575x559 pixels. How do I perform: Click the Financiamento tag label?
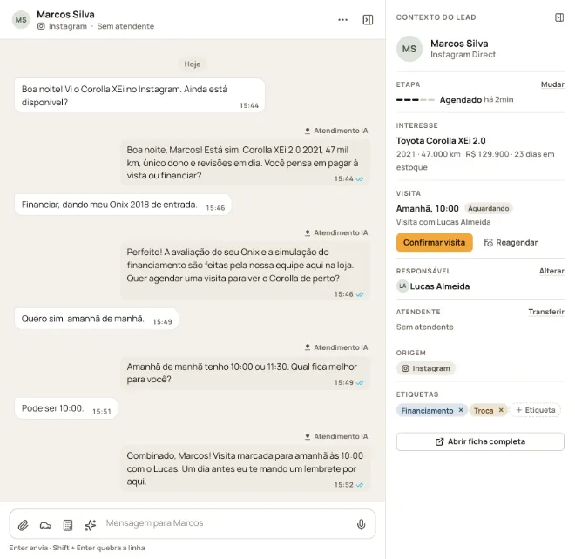pyautogui.click(x=427, y=411)
